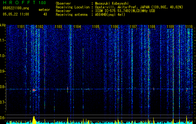Click the 0.6 frequency axis label
Viewport: 196px width, 124px height.
point(3,118)
